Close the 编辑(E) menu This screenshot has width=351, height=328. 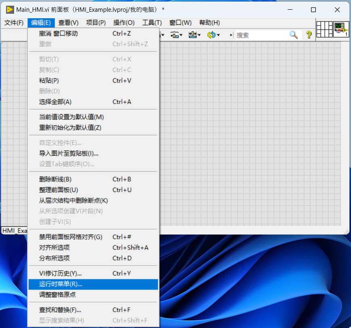(41, 23)
